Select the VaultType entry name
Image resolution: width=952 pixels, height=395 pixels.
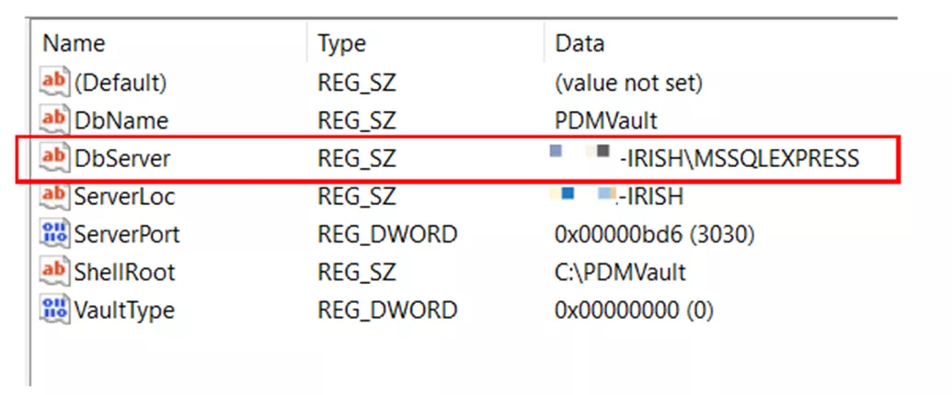[x=124, y=310]
